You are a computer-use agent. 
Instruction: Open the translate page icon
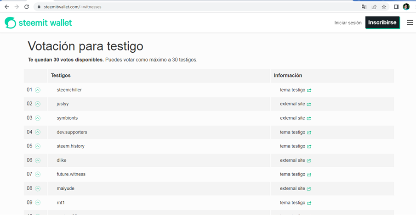(364, 7)
